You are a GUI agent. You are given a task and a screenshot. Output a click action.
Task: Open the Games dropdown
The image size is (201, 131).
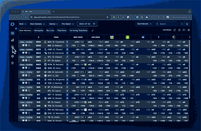coord(53,24)
